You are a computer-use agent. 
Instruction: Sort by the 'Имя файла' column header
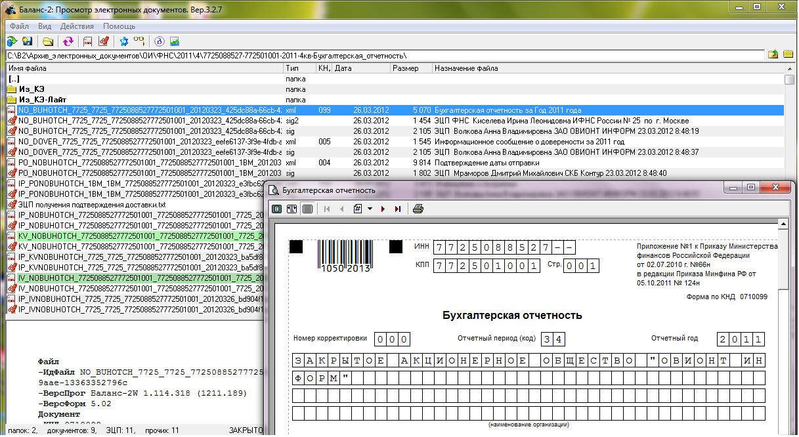tap(144, 68)
